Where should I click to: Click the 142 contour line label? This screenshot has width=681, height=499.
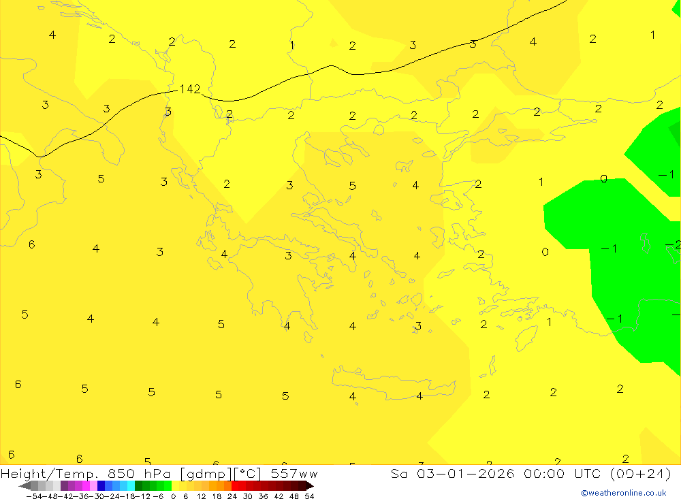190,89
